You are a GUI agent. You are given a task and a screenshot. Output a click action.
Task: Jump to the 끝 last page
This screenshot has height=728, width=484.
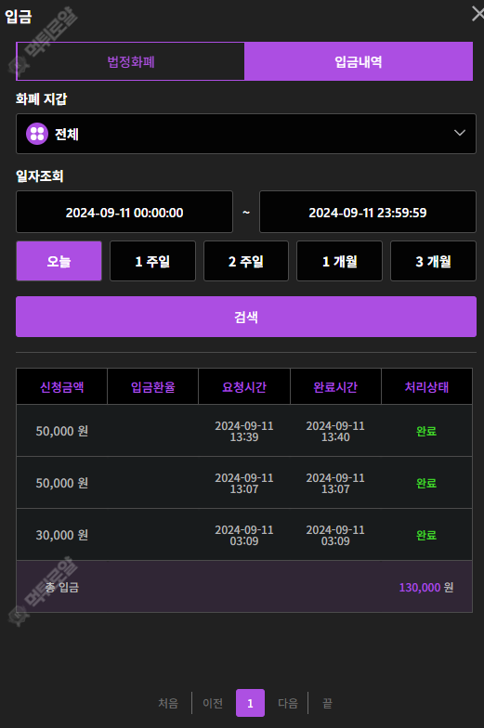[x=327, y=703]
